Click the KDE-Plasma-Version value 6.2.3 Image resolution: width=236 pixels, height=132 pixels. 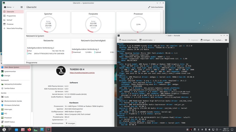(66, 86)
